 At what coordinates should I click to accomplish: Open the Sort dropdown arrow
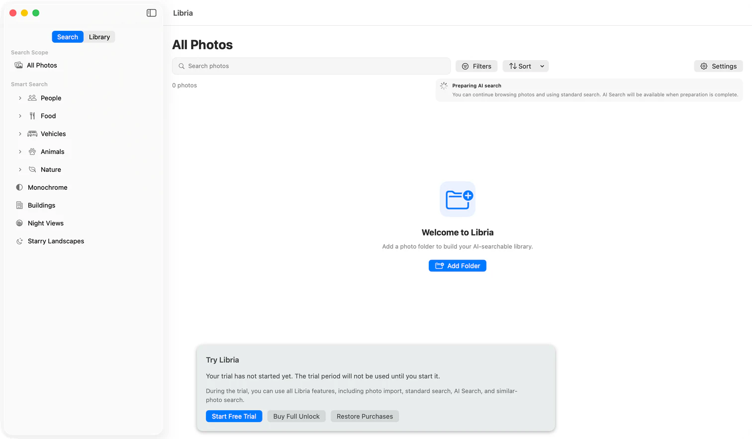click(x=542, y=66)
